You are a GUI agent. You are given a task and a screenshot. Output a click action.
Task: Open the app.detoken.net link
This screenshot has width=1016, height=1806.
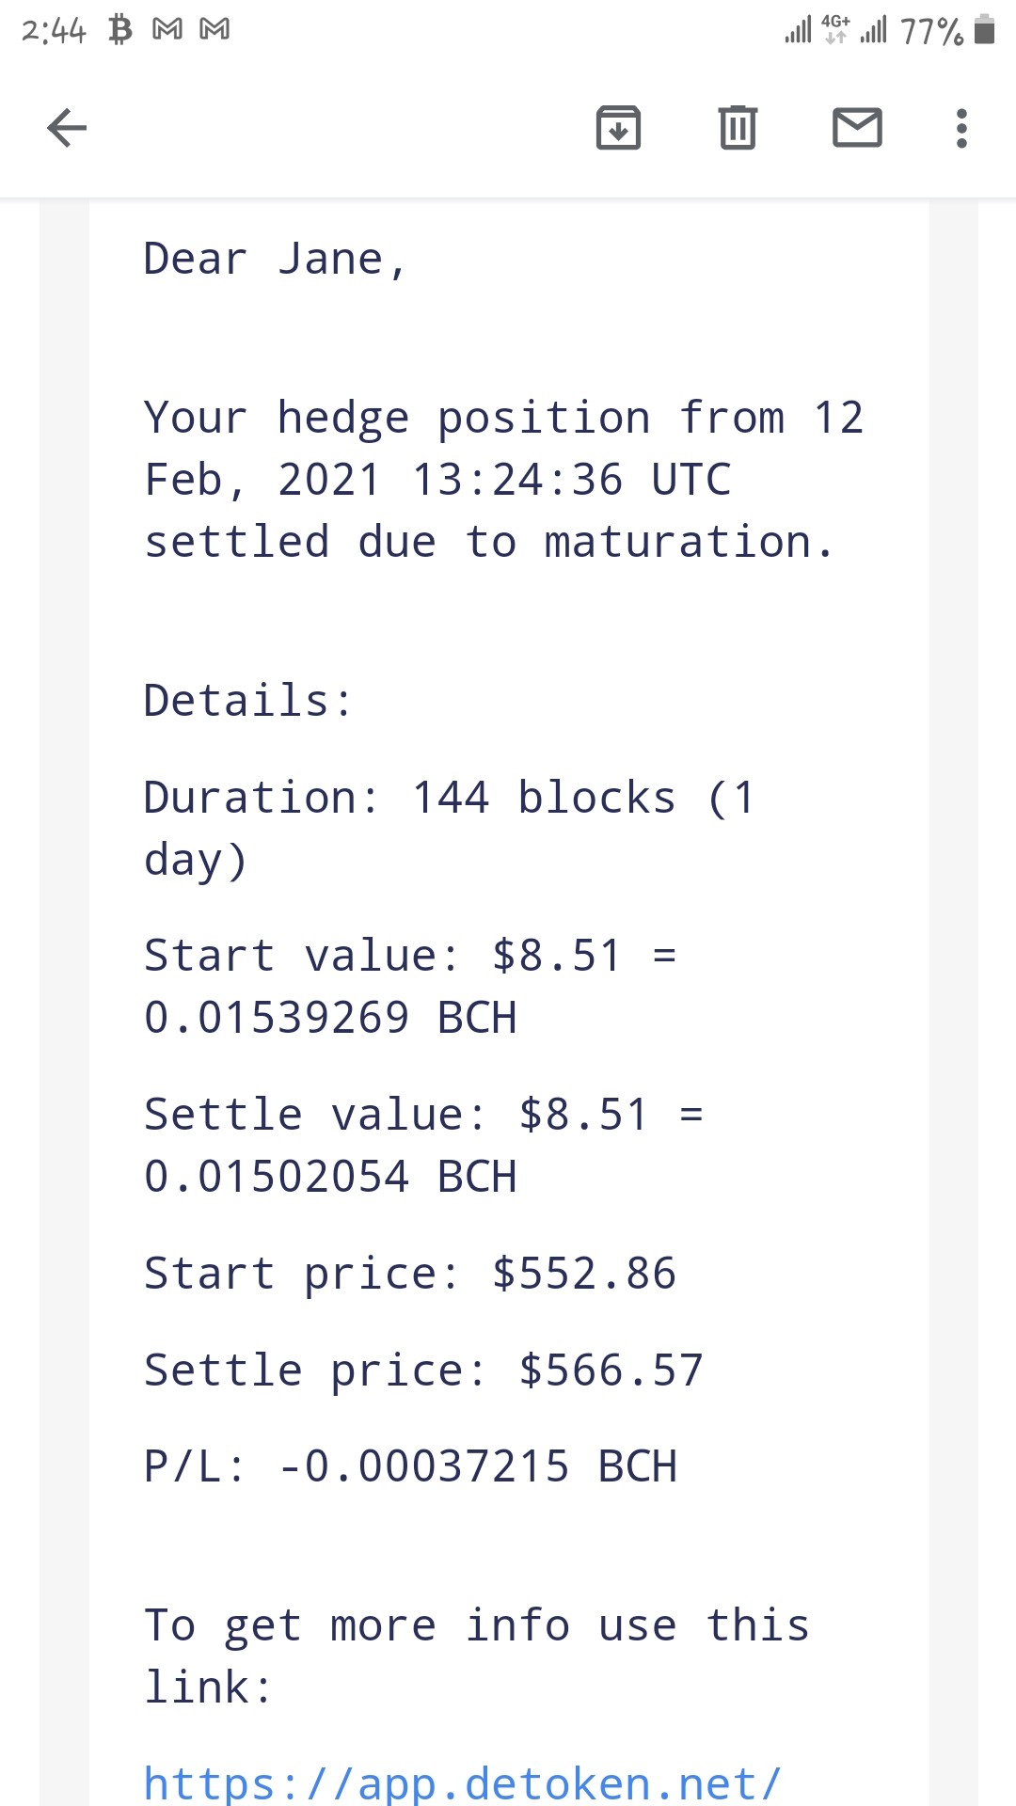462,1783
